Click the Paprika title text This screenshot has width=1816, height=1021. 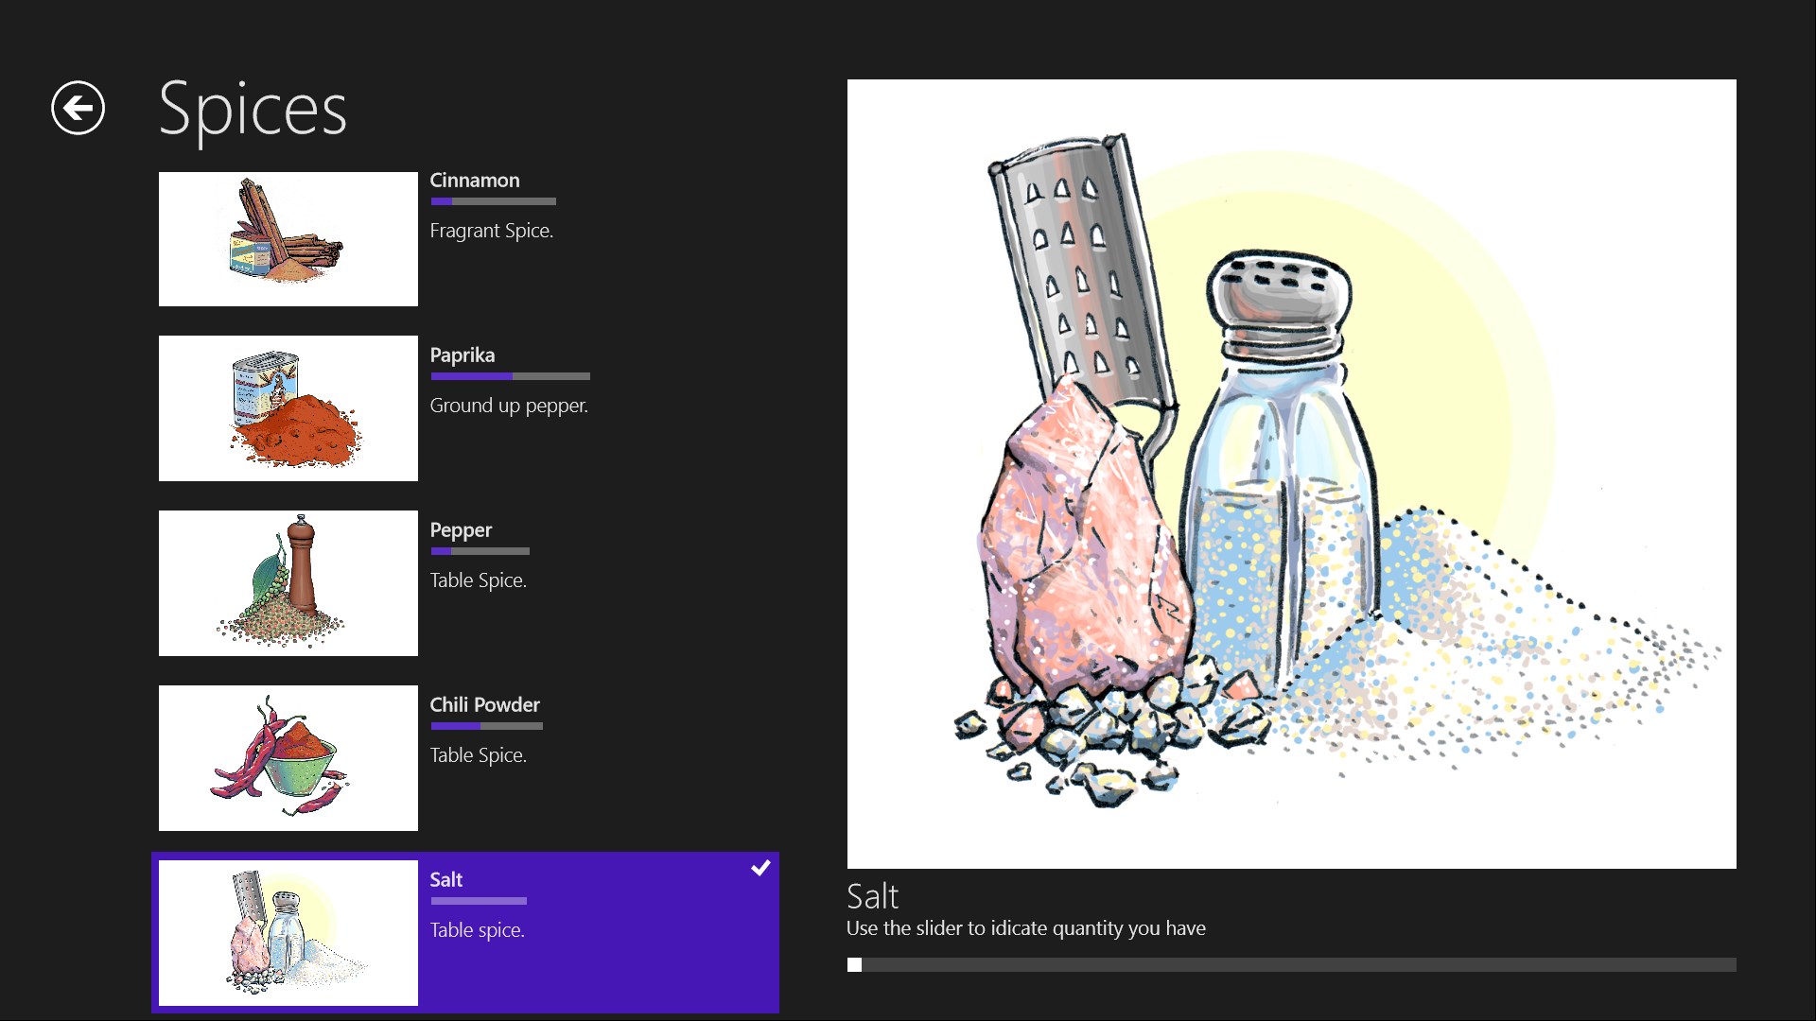[x=462, y=355]
